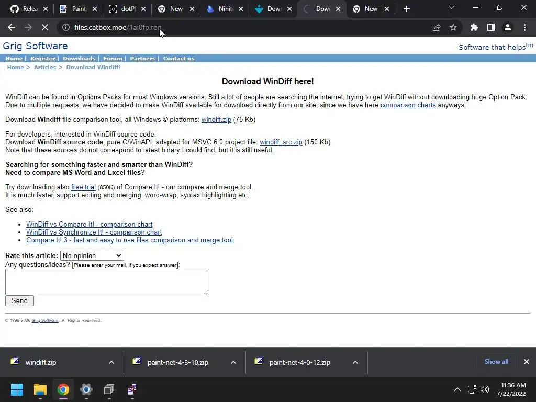Open the Register navigation link
Viewport: 536px width, 402px height.
pos(43,59)
